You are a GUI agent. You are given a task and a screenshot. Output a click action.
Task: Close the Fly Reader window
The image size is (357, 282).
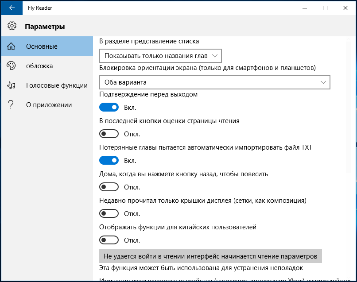[345, 8]
